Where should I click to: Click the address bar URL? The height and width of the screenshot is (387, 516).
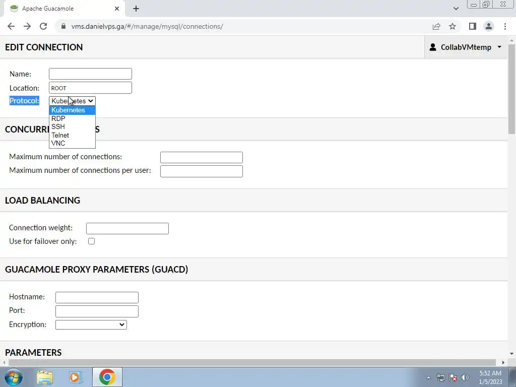[x=147, y=26]
